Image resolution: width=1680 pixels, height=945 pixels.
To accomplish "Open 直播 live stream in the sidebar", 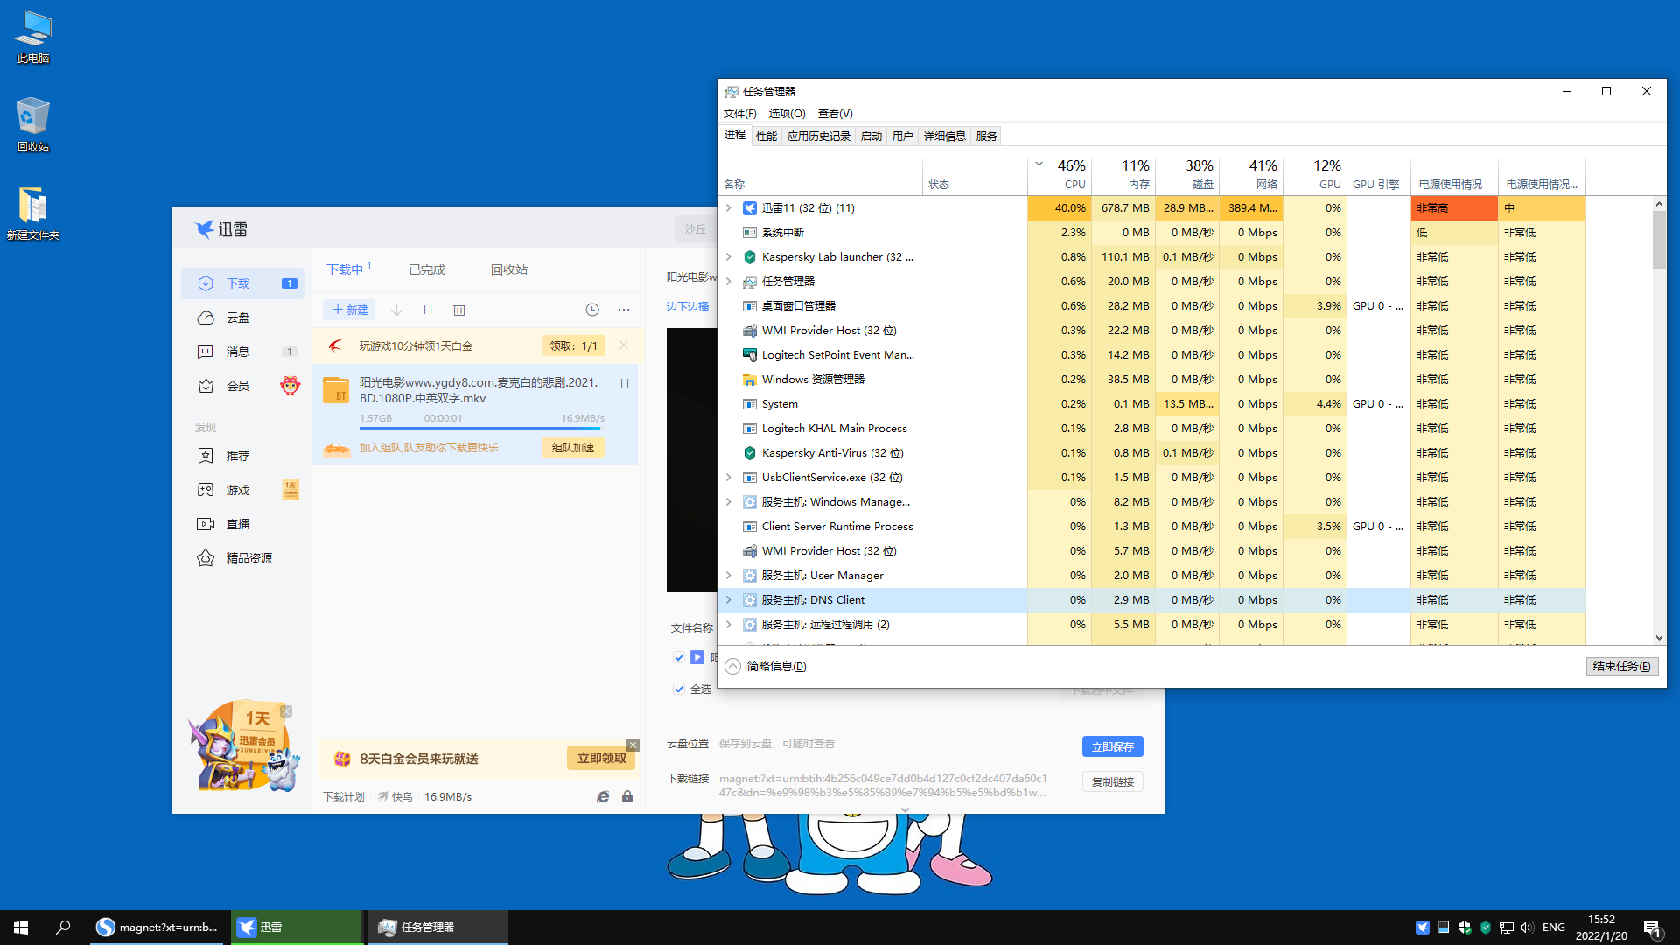I will pos(238,524).
